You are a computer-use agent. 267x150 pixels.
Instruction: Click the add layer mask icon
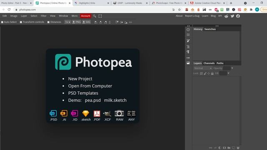tap(224, 148)
